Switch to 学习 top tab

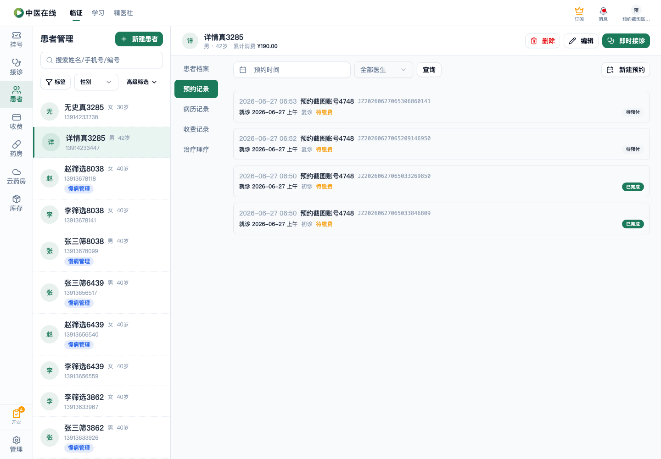98,13
